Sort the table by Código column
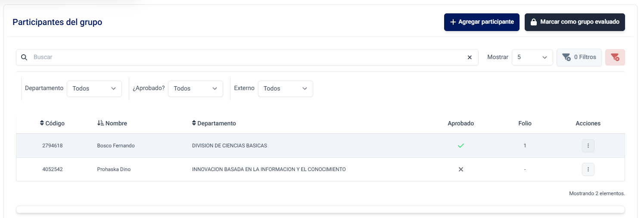641x218 pixels. click(52, 123)
